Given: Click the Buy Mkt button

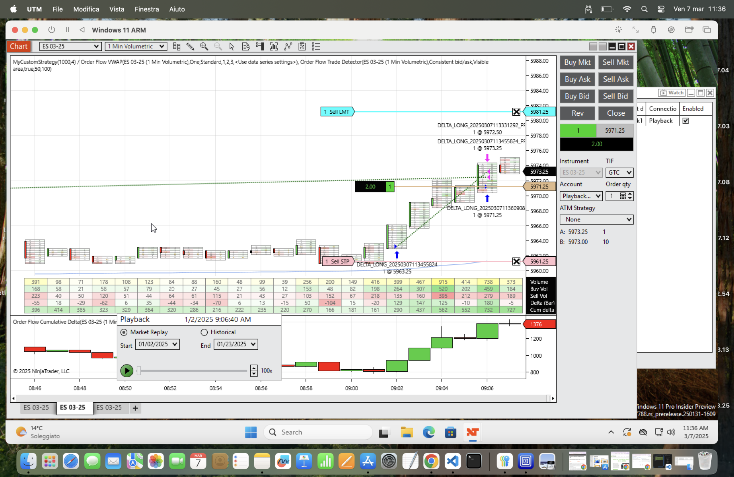Looking at the screenshot, I should tap(577, 62).
